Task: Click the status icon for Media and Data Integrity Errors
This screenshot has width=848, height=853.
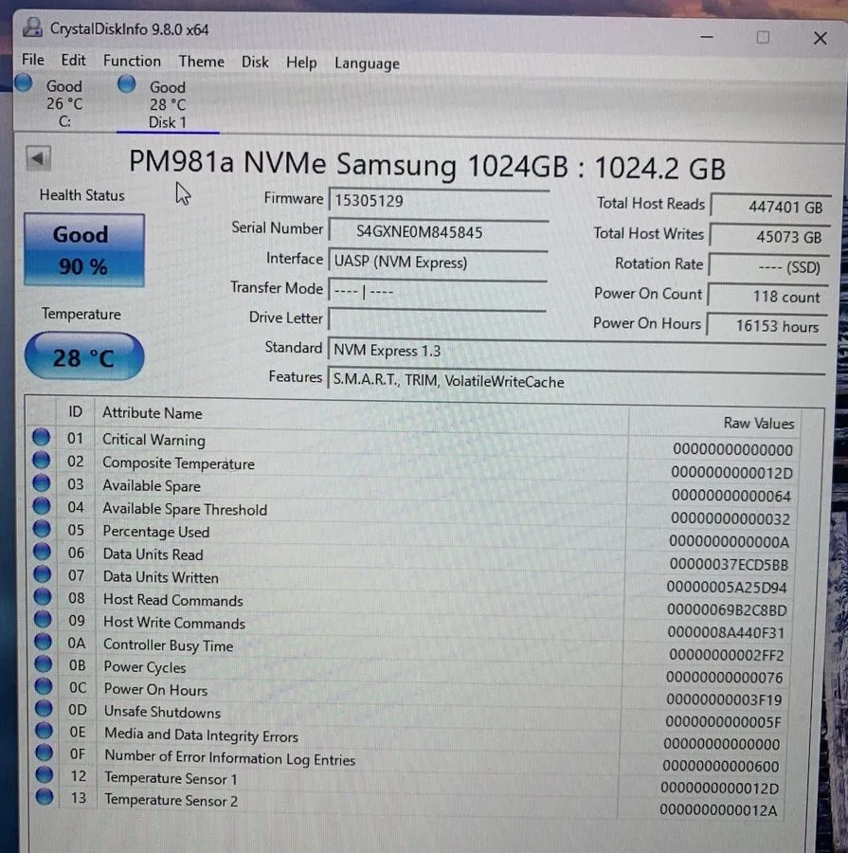Action: point(45,731)
